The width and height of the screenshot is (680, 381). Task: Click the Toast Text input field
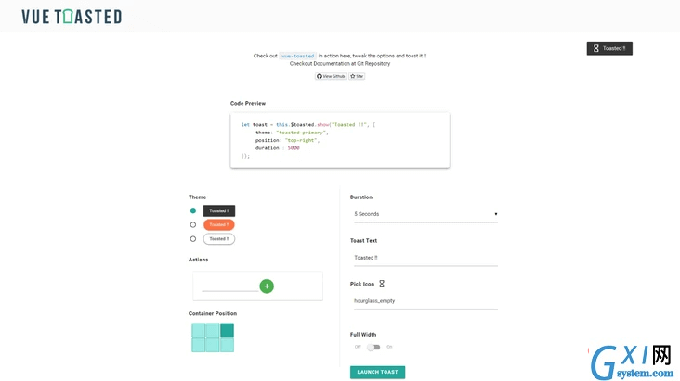[425, 258]
